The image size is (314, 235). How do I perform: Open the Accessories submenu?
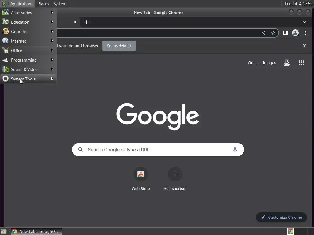28,12
